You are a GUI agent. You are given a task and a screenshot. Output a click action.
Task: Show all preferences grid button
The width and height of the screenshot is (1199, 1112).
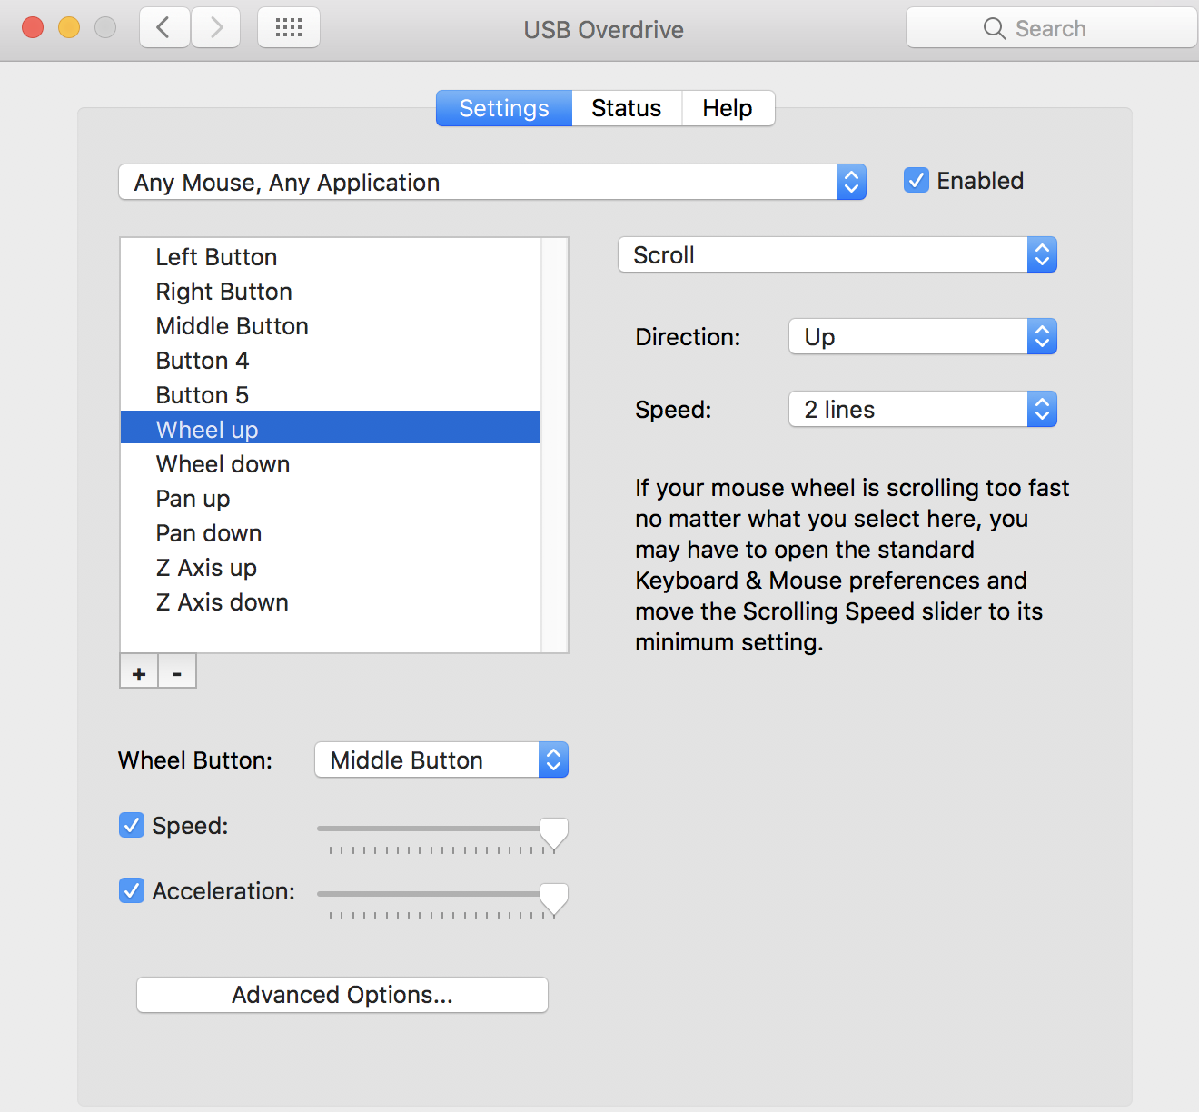click(x=289, y=28)
